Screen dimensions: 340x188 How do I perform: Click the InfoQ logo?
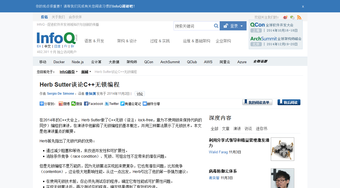coord(57,38)
